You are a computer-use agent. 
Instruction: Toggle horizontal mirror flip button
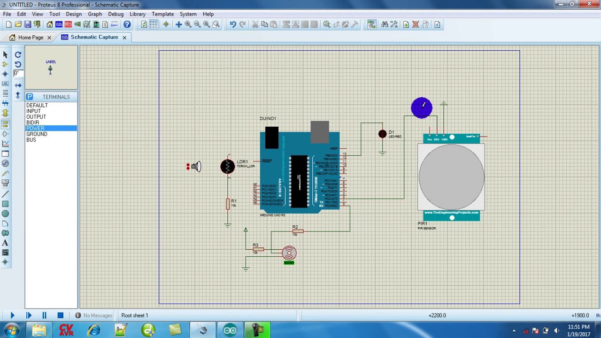pyautogui.click(x=18, y=85)
